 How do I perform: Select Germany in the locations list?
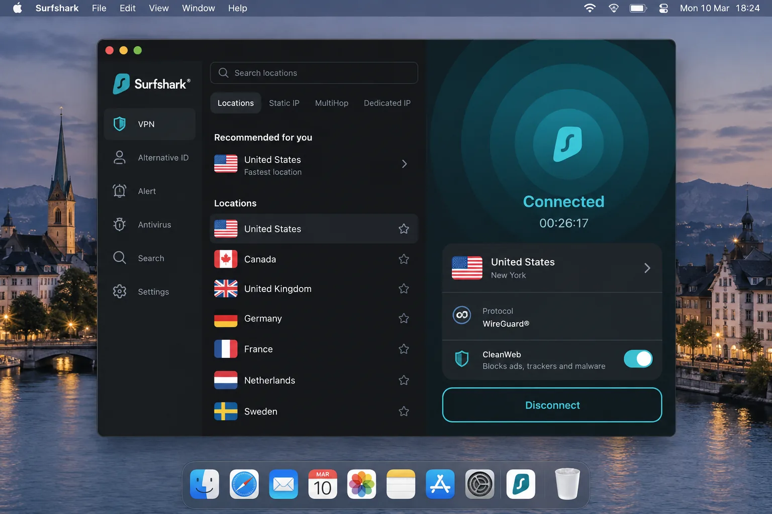314,318
